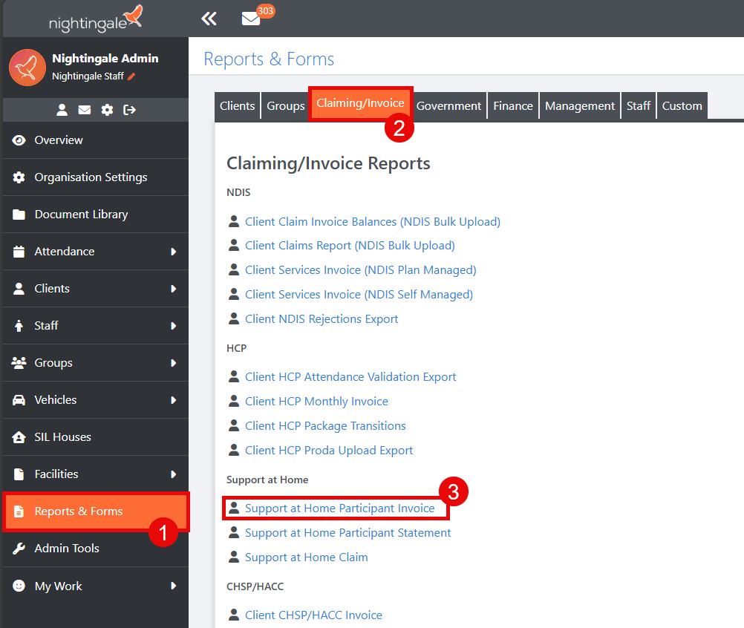Viewport: 744px width, 628px height.
Task: Open Client HCP Proda Upload Export
Action: [x=329, y=450]
